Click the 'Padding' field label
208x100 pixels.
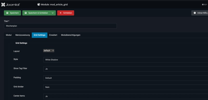coord(17,77)
